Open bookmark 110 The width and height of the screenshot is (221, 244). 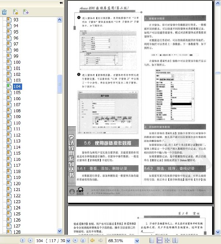point(17,123)
